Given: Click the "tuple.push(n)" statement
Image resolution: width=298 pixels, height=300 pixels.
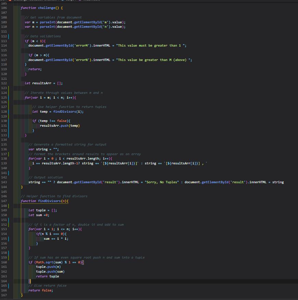Looking at the screenshot, I should pyautogui.click(x=48, y=267).
